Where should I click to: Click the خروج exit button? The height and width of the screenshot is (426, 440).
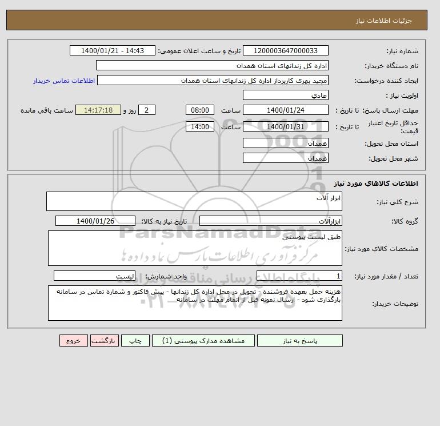[74, 341]
